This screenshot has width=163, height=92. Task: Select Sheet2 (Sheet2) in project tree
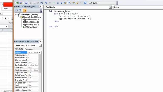pyautogui.click(x=32, y=22)
